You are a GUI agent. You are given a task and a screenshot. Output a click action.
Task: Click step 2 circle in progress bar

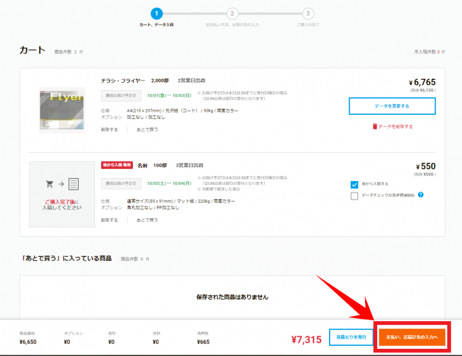(232, 13)
